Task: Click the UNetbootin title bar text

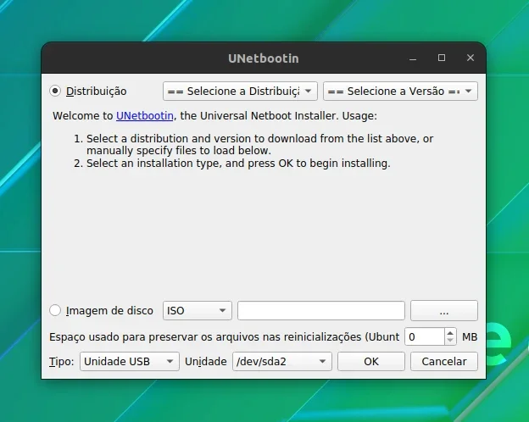Action: coord(264,58)
